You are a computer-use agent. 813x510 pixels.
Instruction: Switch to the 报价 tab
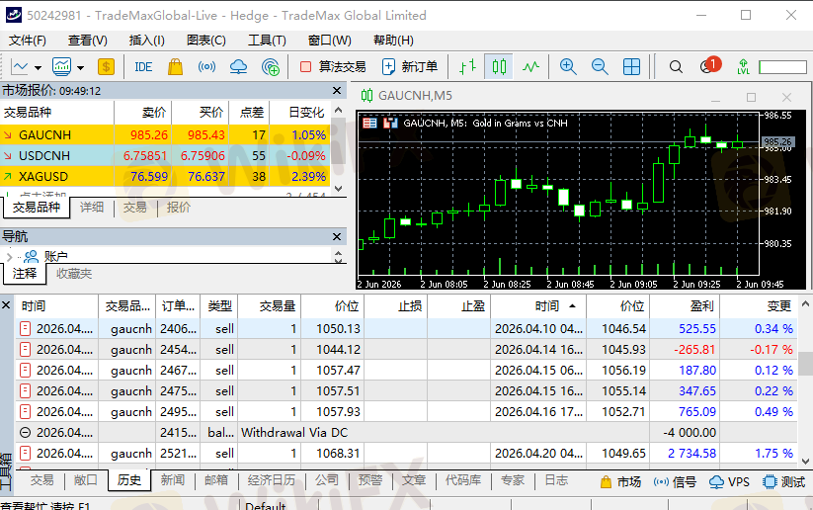click(179, 207)
